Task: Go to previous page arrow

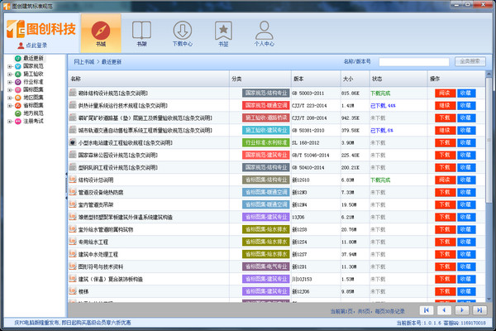Action: tap(443, 309)
